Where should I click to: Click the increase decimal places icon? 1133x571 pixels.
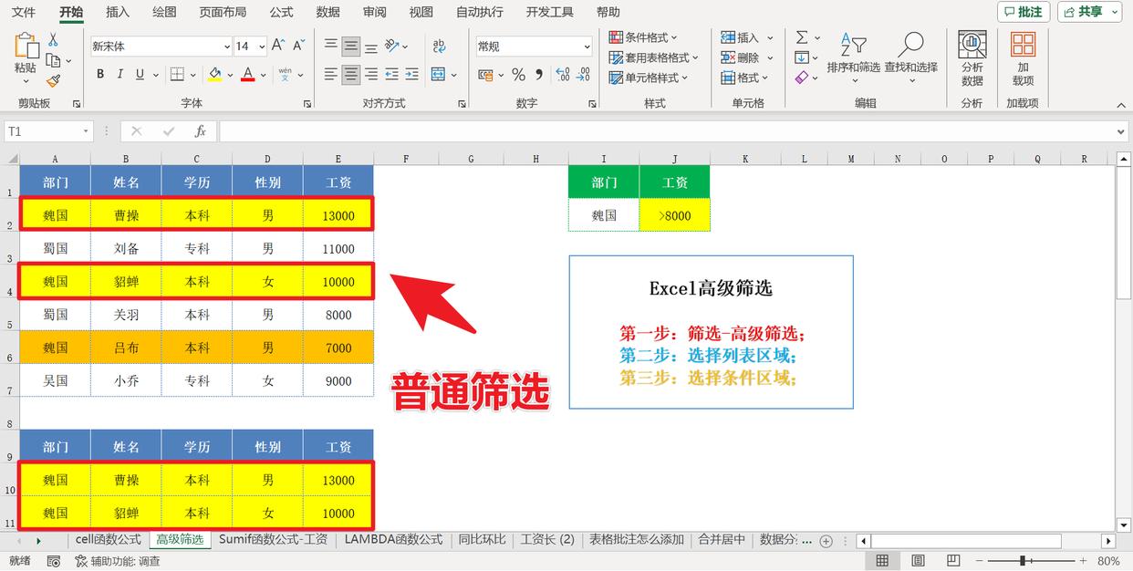coord(562,75)
